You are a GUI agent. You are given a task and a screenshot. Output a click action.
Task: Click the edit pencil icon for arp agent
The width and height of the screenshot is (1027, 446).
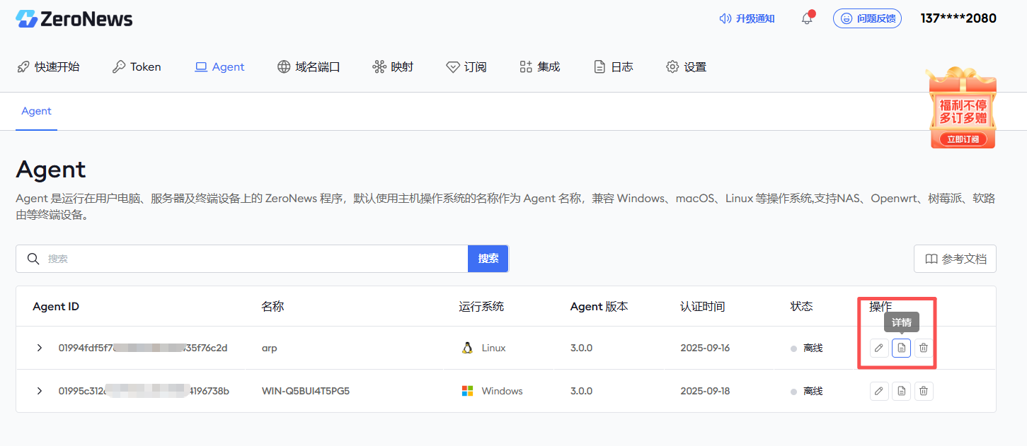click(x=879, y=348)
